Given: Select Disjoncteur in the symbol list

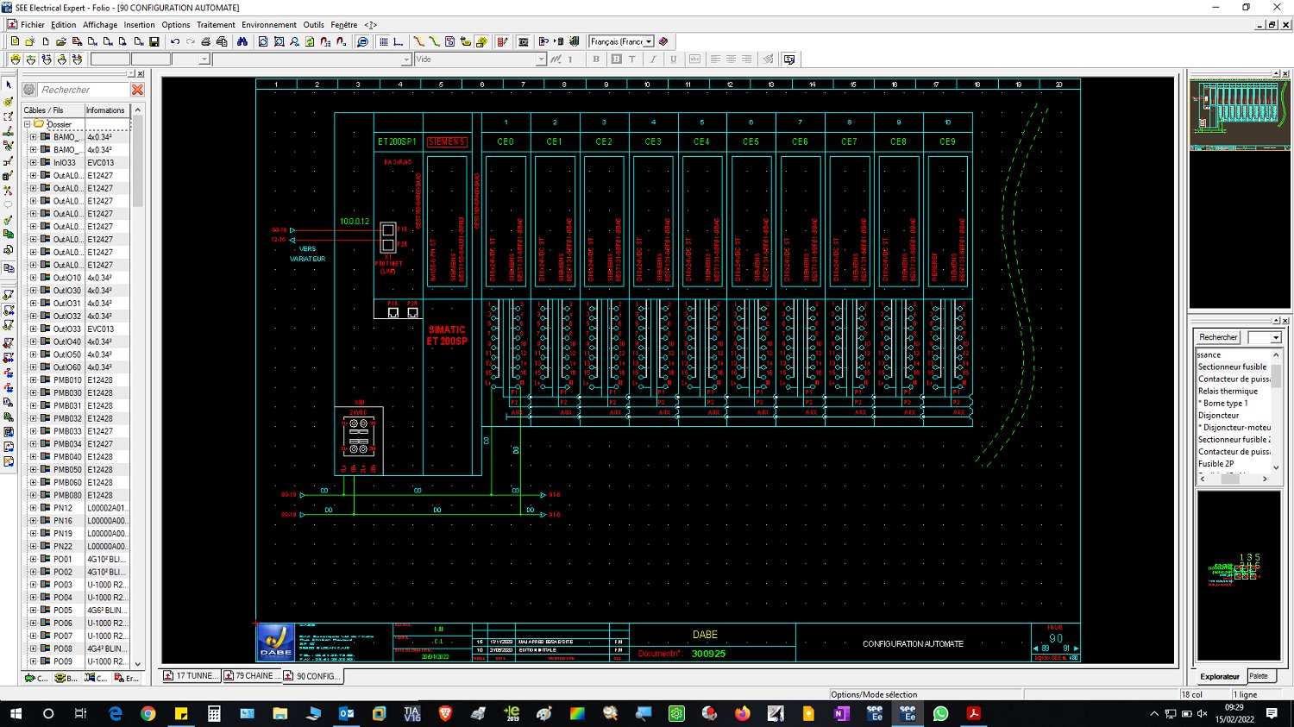Looking at the screenshot, I should (x=1218, y=416).
